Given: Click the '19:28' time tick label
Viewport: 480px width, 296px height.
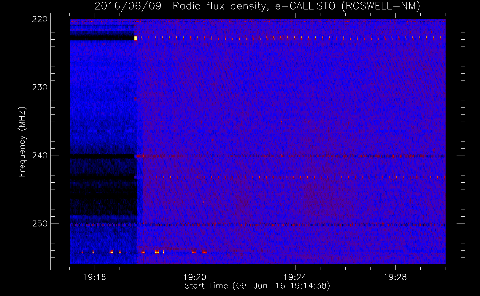Looking at the screenshot, I should pos(395,277).
